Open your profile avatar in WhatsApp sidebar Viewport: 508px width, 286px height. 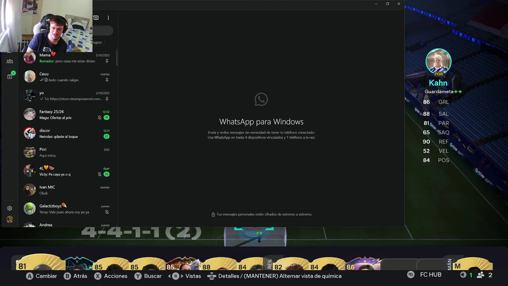[x=10, y=219]
